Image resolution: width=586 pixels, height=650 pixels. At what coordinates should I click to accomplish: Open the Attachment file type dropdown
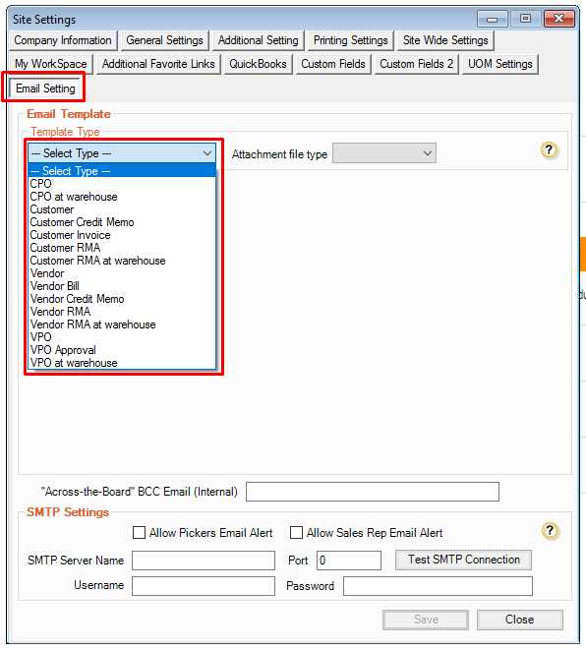pyautogui.click(x=384, y=153)
